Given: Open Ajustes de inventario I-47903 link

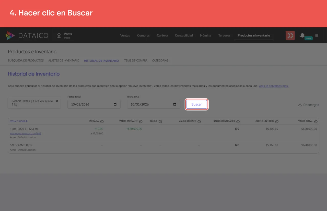Looking at the screenshot, I should click(26, 133).
